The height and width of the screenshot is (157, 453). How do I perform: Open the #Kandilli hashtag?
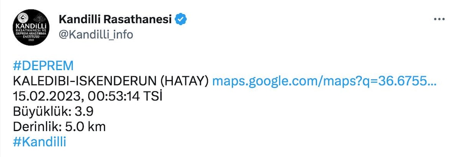(x=39, y=142)
